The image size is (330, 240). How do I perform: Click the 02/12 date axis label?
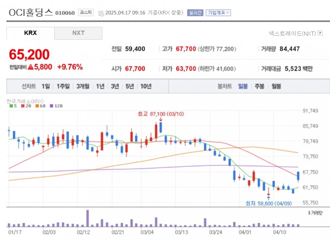[83, 233]
